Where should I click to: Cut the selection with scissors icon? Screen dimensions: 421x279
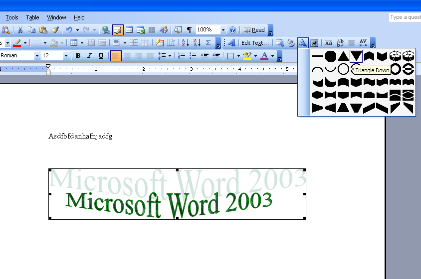coord(20,30)
